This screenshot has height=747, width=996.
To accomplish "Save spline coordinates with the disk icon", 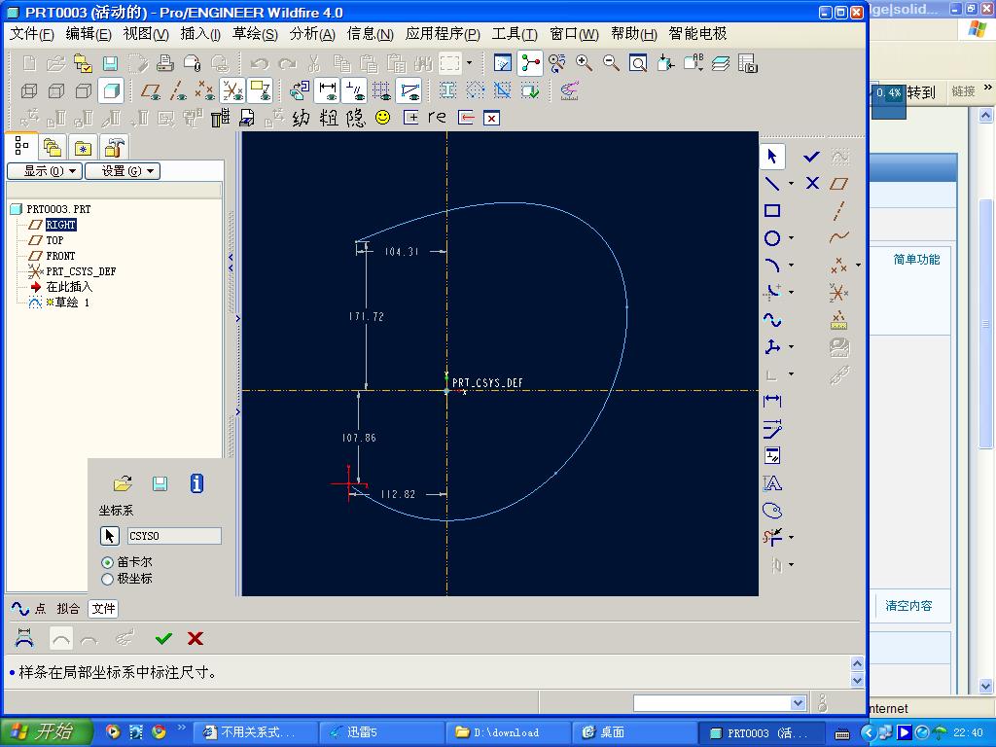I will click(x=160, y=483).
